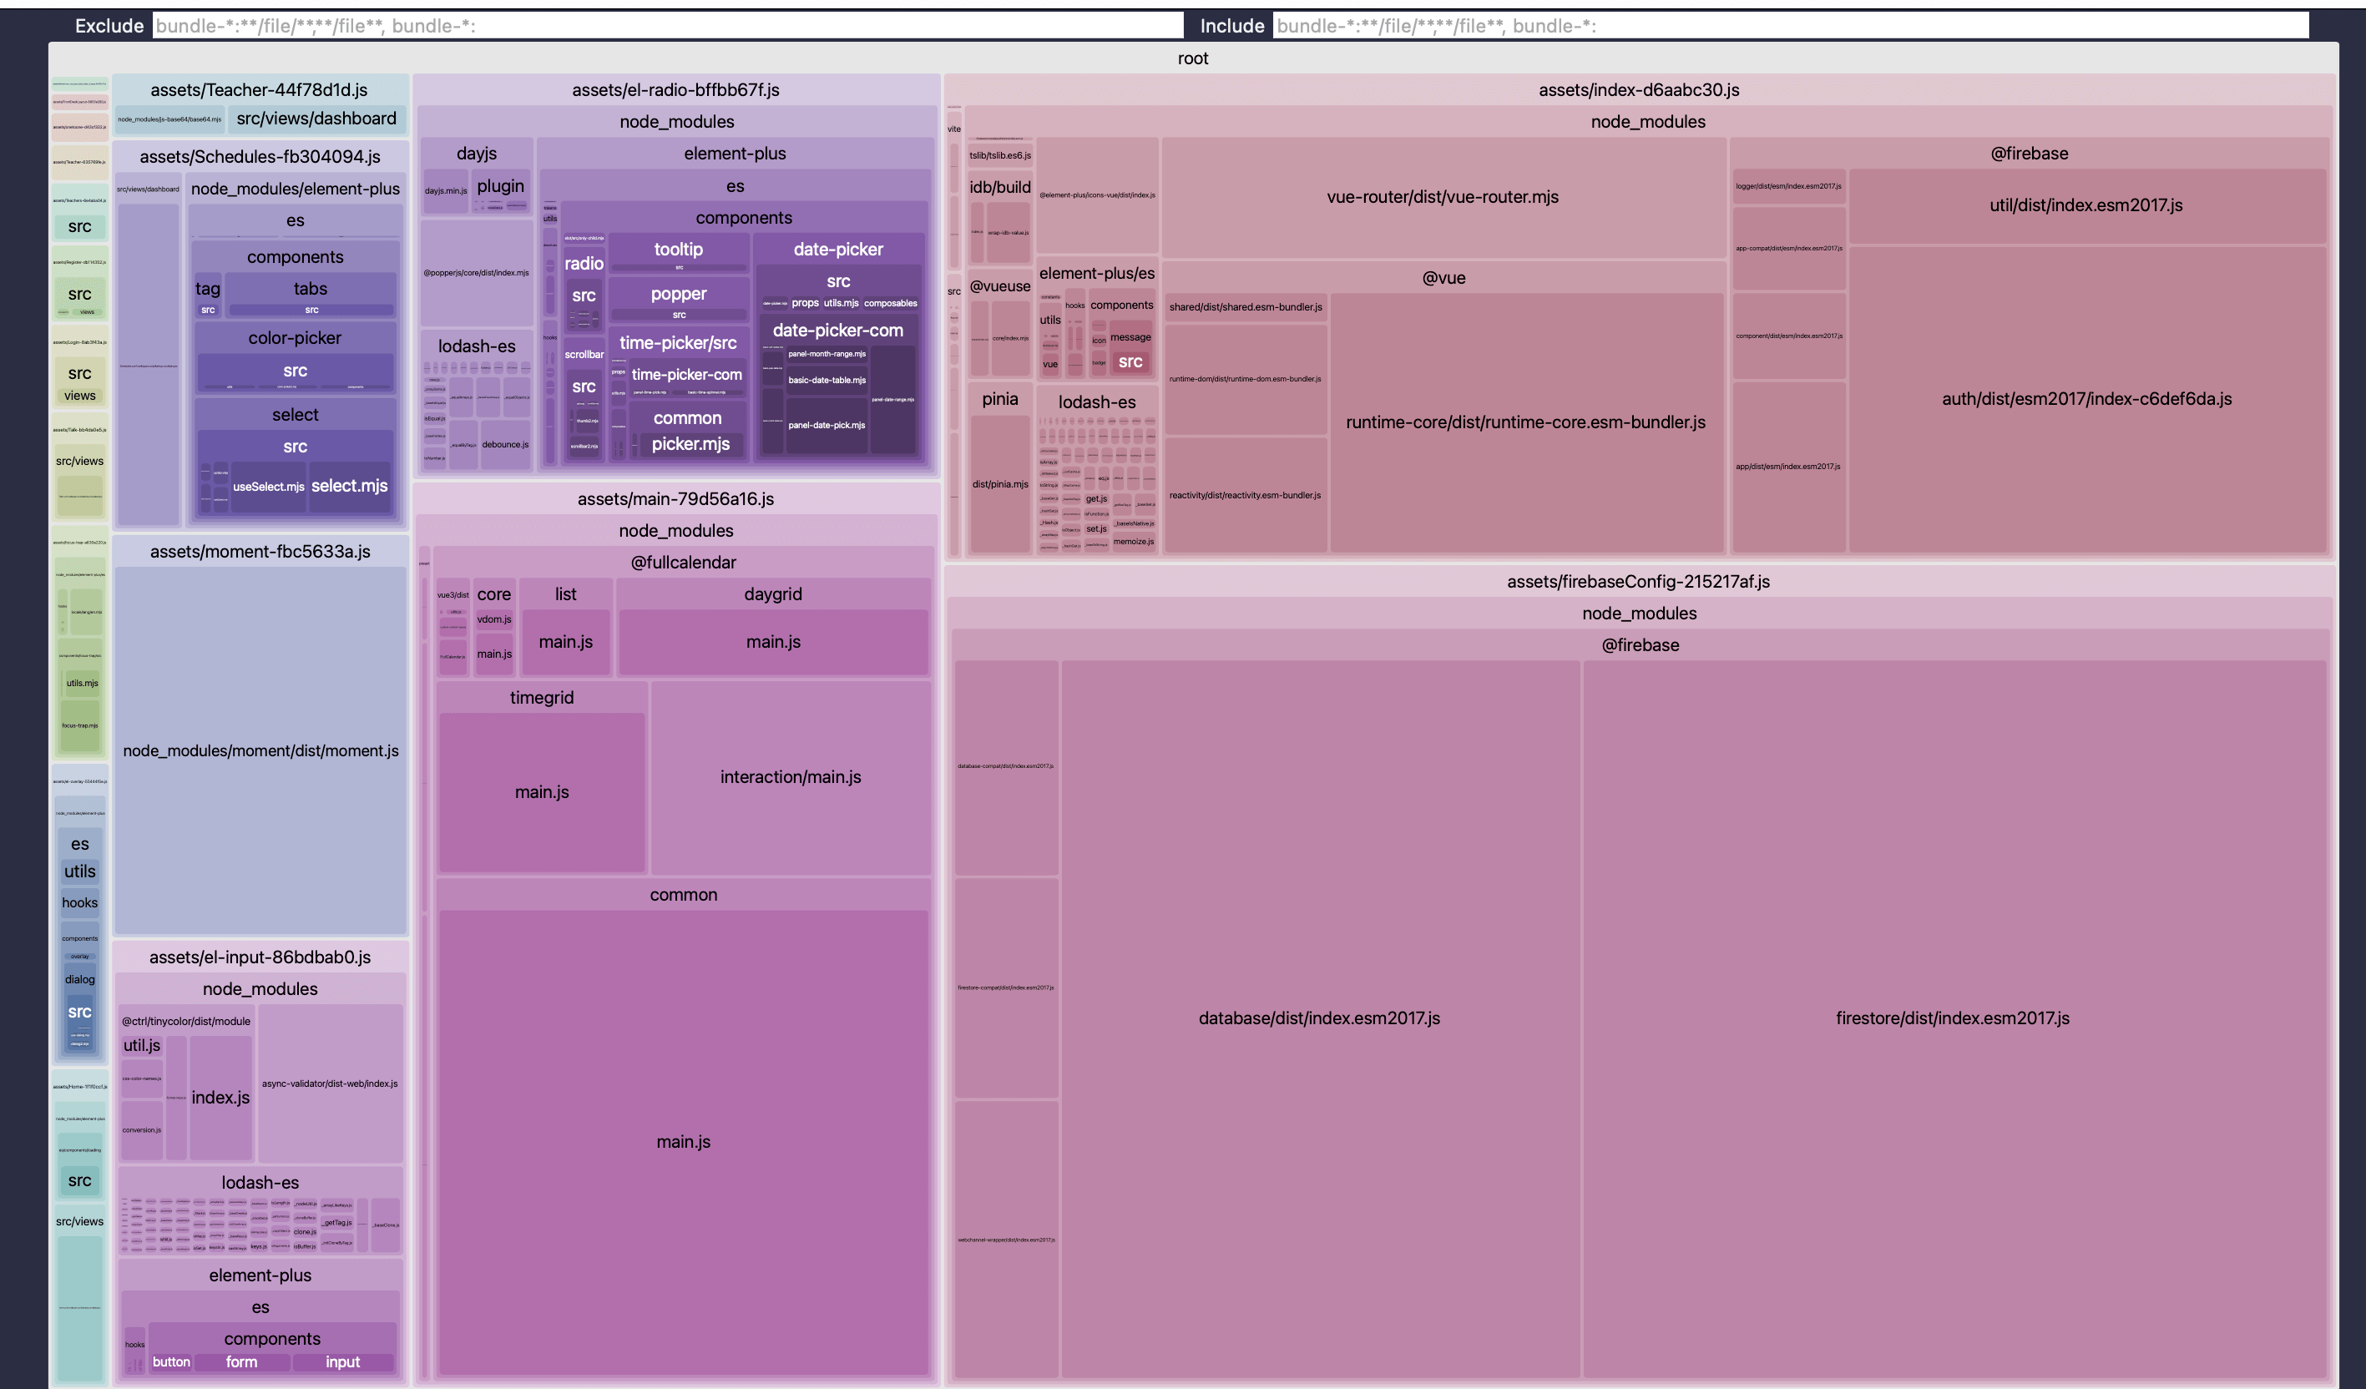Click the dist/pinia.mjs block
2366x1389 pixels.
(x=1000, y=484)
